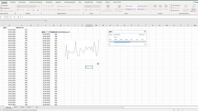Viewport: 198px width, 111px height.
Task: Click the Delete cells icon
Action: pyautogui.click(x=160, y=6)
